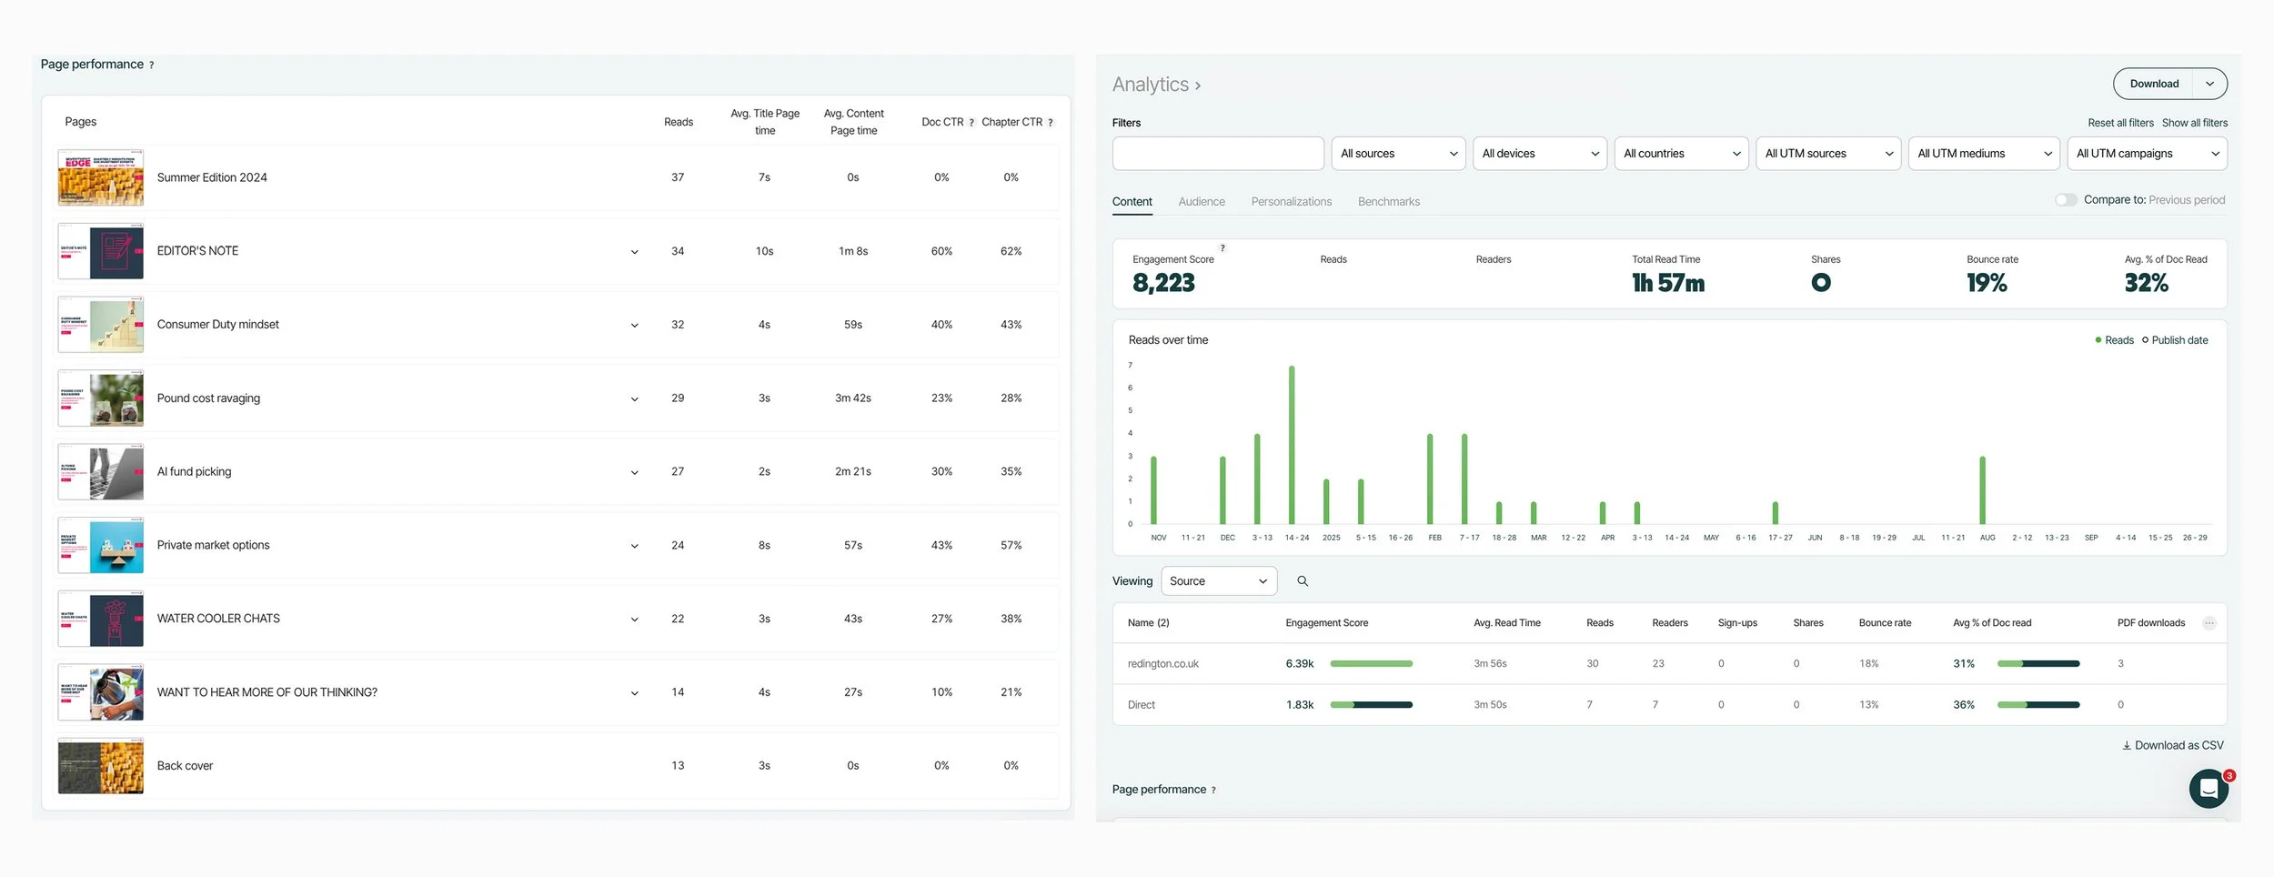2274x877 pixels.
Task: Toggle Compare to Previous period switch
Action: (2066, 200)
